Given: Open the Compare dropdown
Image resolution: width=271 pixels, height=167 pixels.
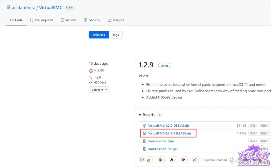Looking at the screenshot, I should [x=100, y=90].
